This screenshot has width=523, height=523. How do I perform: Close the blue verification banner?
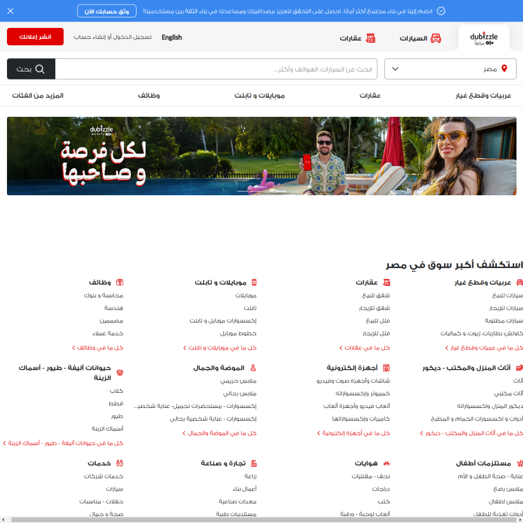10,11
